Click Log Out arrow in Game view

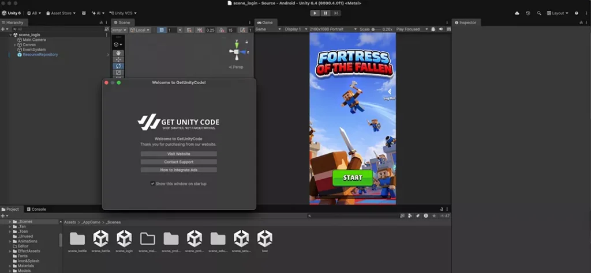(x=390, y=92)
